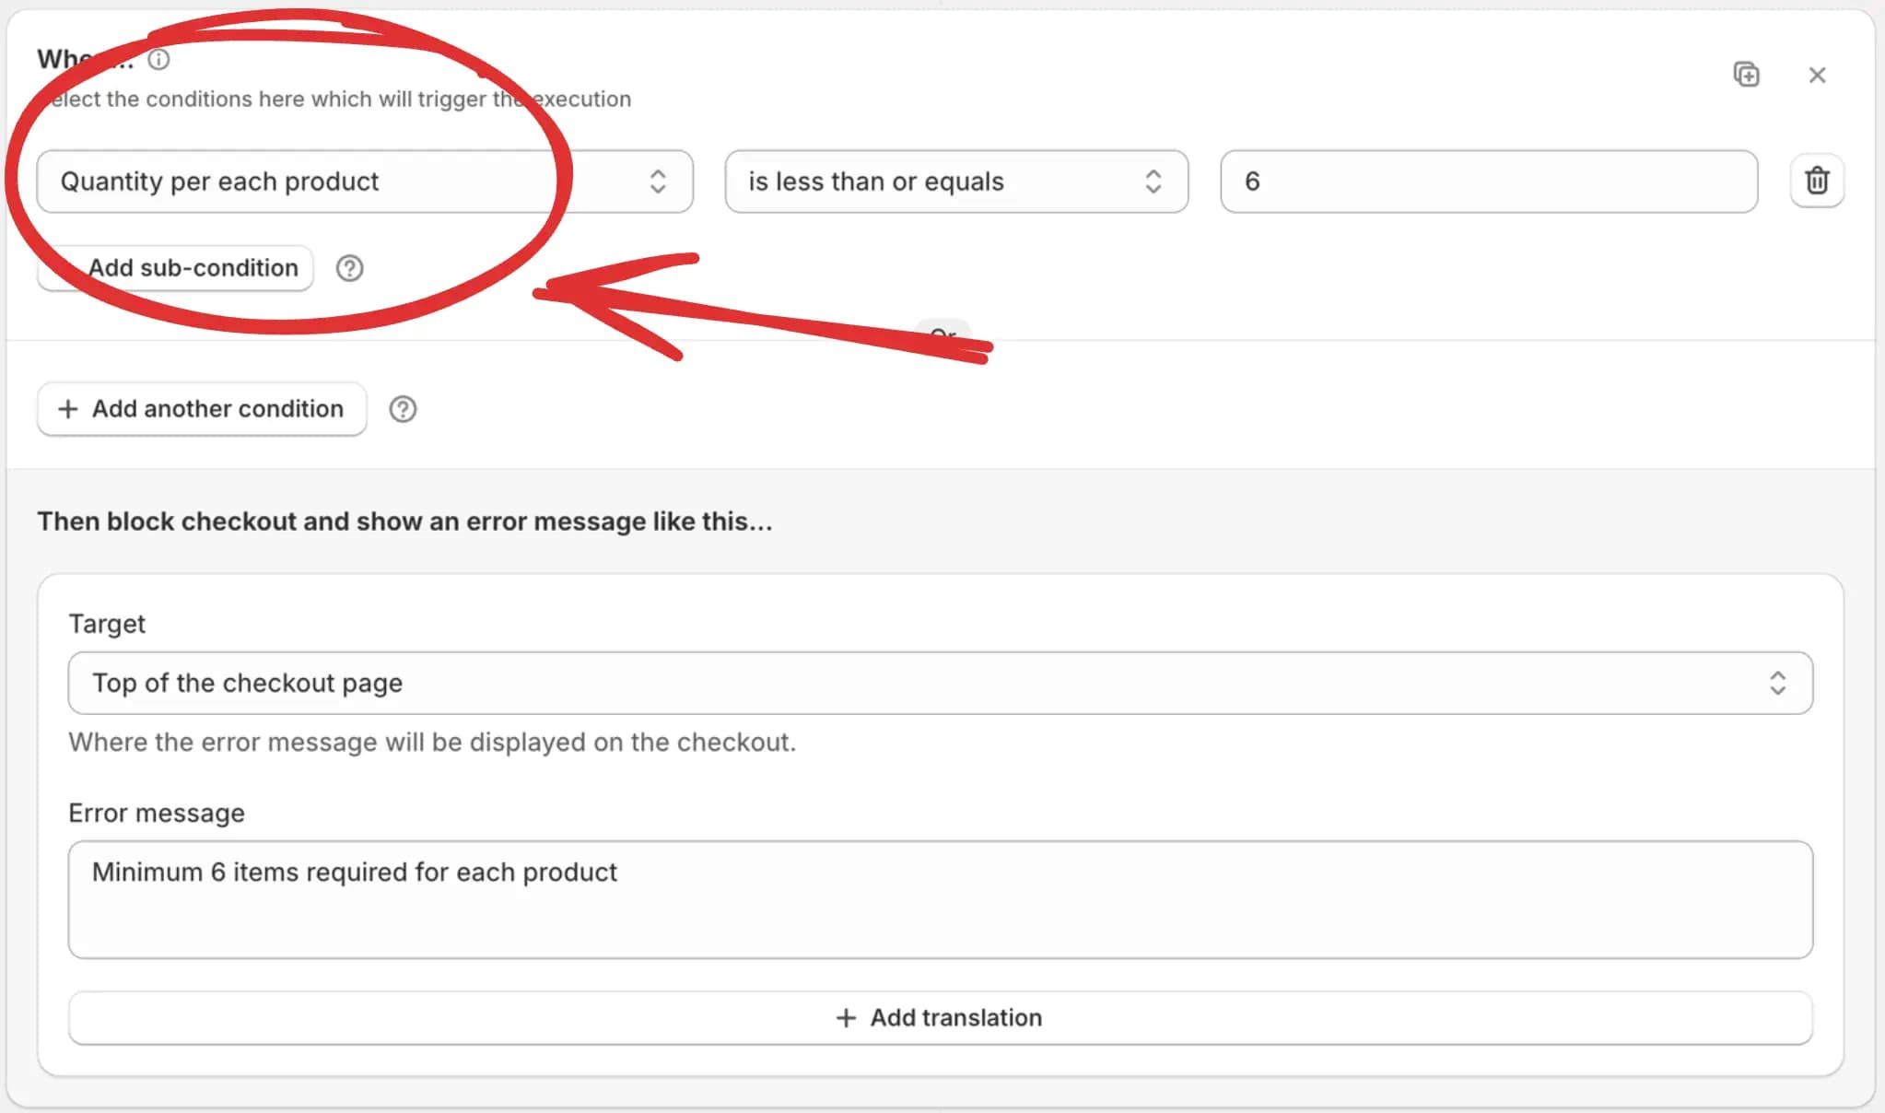Click the chevron on the operator dropdown
The width and height of the screenshot is (1885, 1113).
click(x=1154, y=182)
